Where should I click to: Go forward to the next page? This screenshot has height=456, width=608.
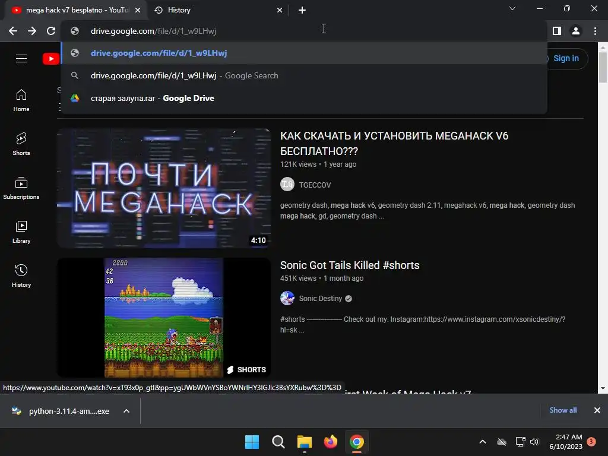[x=32, y=31]
